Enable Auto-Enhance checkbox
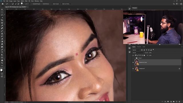The width and height of the screenshot is (183, 103). (x=42, y=4)
